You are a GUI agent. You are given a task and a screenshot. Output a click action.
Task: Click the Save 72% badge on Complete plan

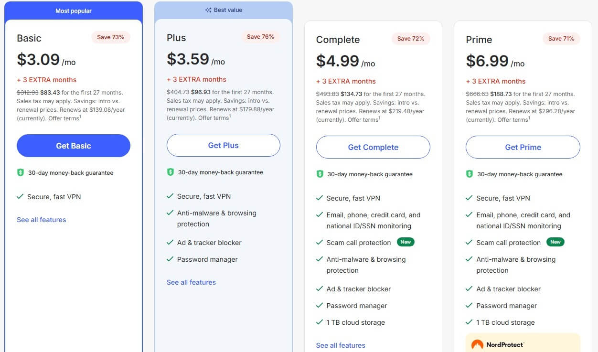[411, 39]
